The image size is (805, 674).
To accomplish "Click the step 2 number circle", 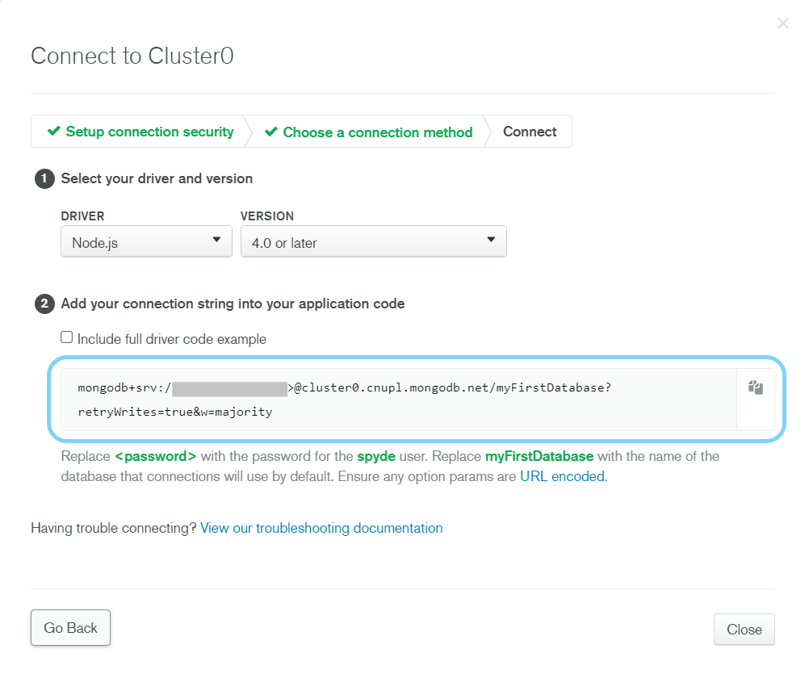I will pyautogui.click(x=44, y=304).
